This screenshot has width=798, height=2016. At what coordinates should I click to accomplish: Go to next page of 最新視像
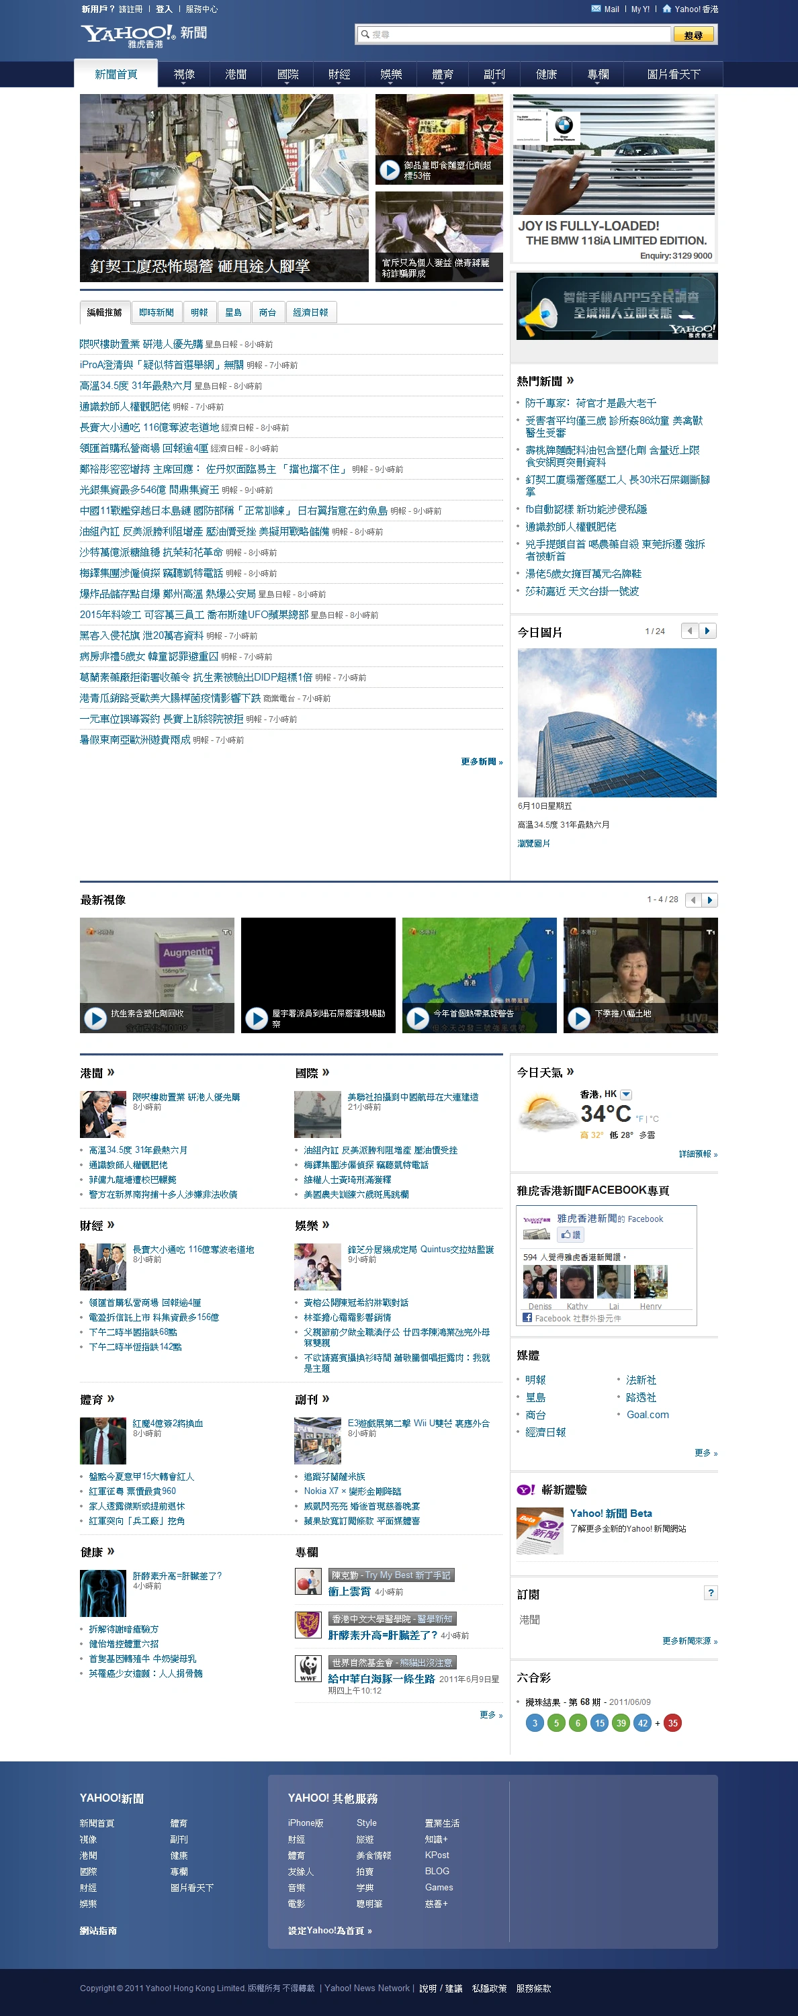709,900
